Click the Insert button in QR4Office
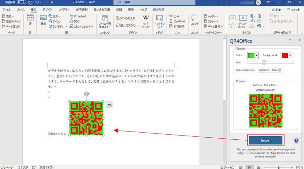Viewport: 304px width, 169px height. point(265,141)
